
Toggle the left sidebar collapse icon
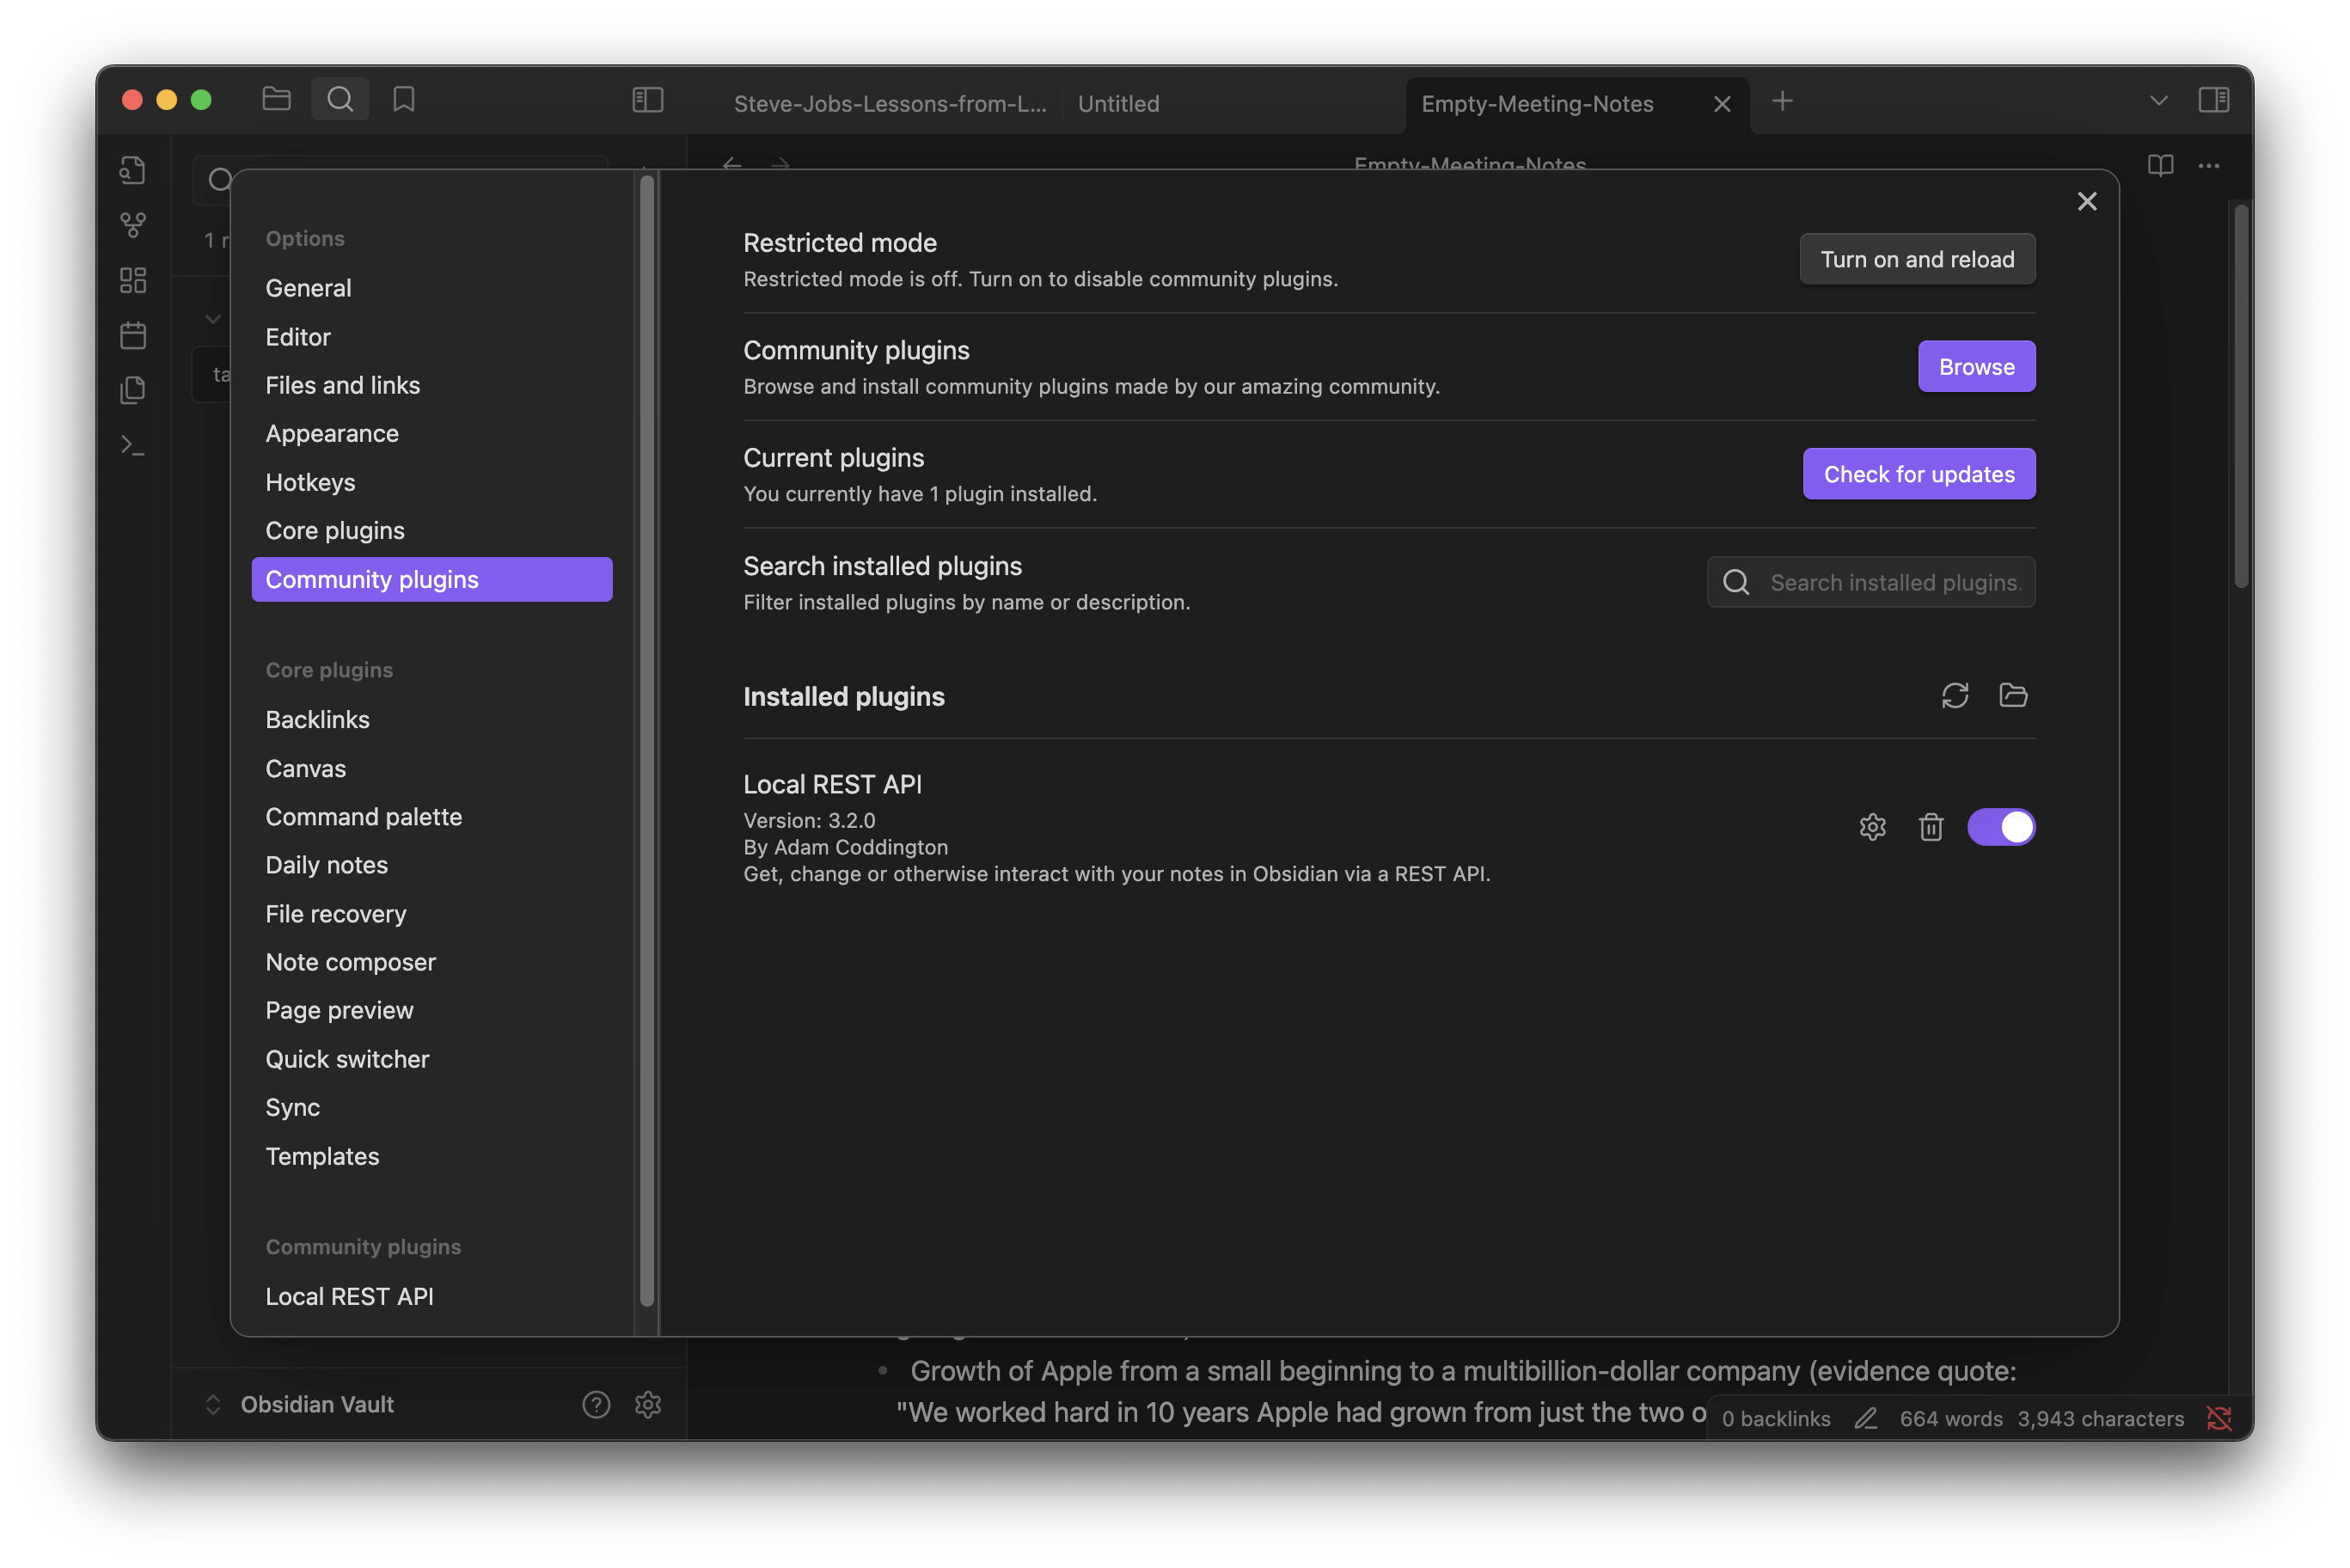648,100
